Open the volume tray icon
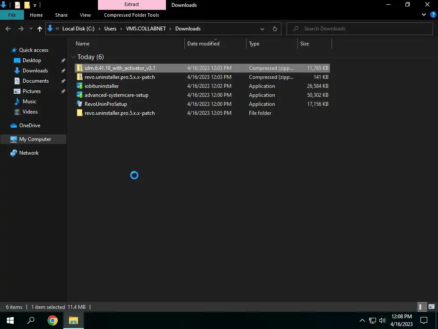438x329 pixels. 382,320
